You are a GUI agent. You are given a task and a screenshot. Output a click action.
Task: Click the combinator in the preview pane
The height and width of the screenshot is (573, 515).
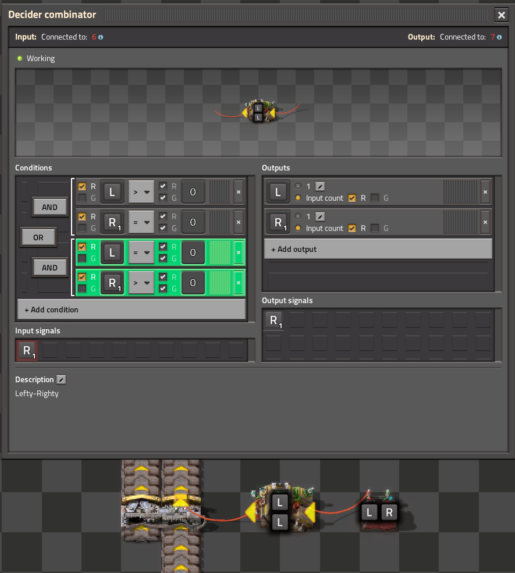[x=259, y=111]
